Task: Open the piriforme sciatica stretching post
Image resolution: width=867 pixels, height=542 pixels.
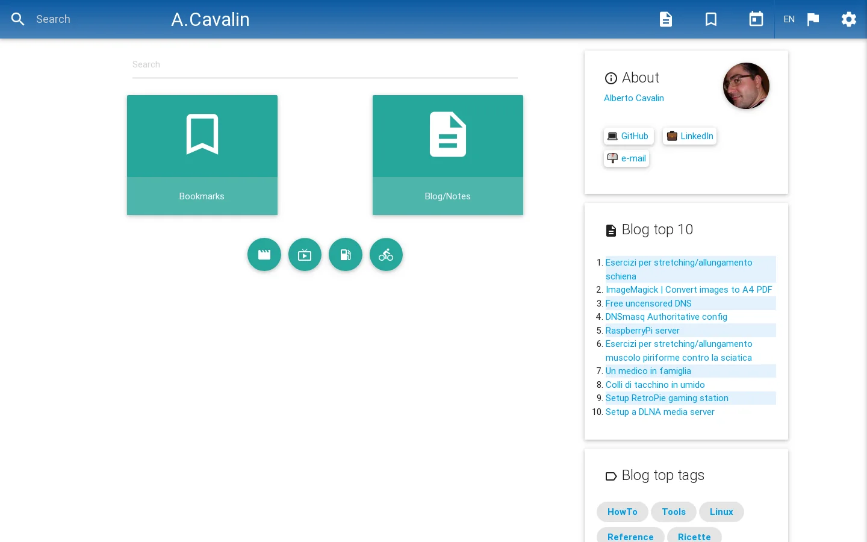Action: 679,350
